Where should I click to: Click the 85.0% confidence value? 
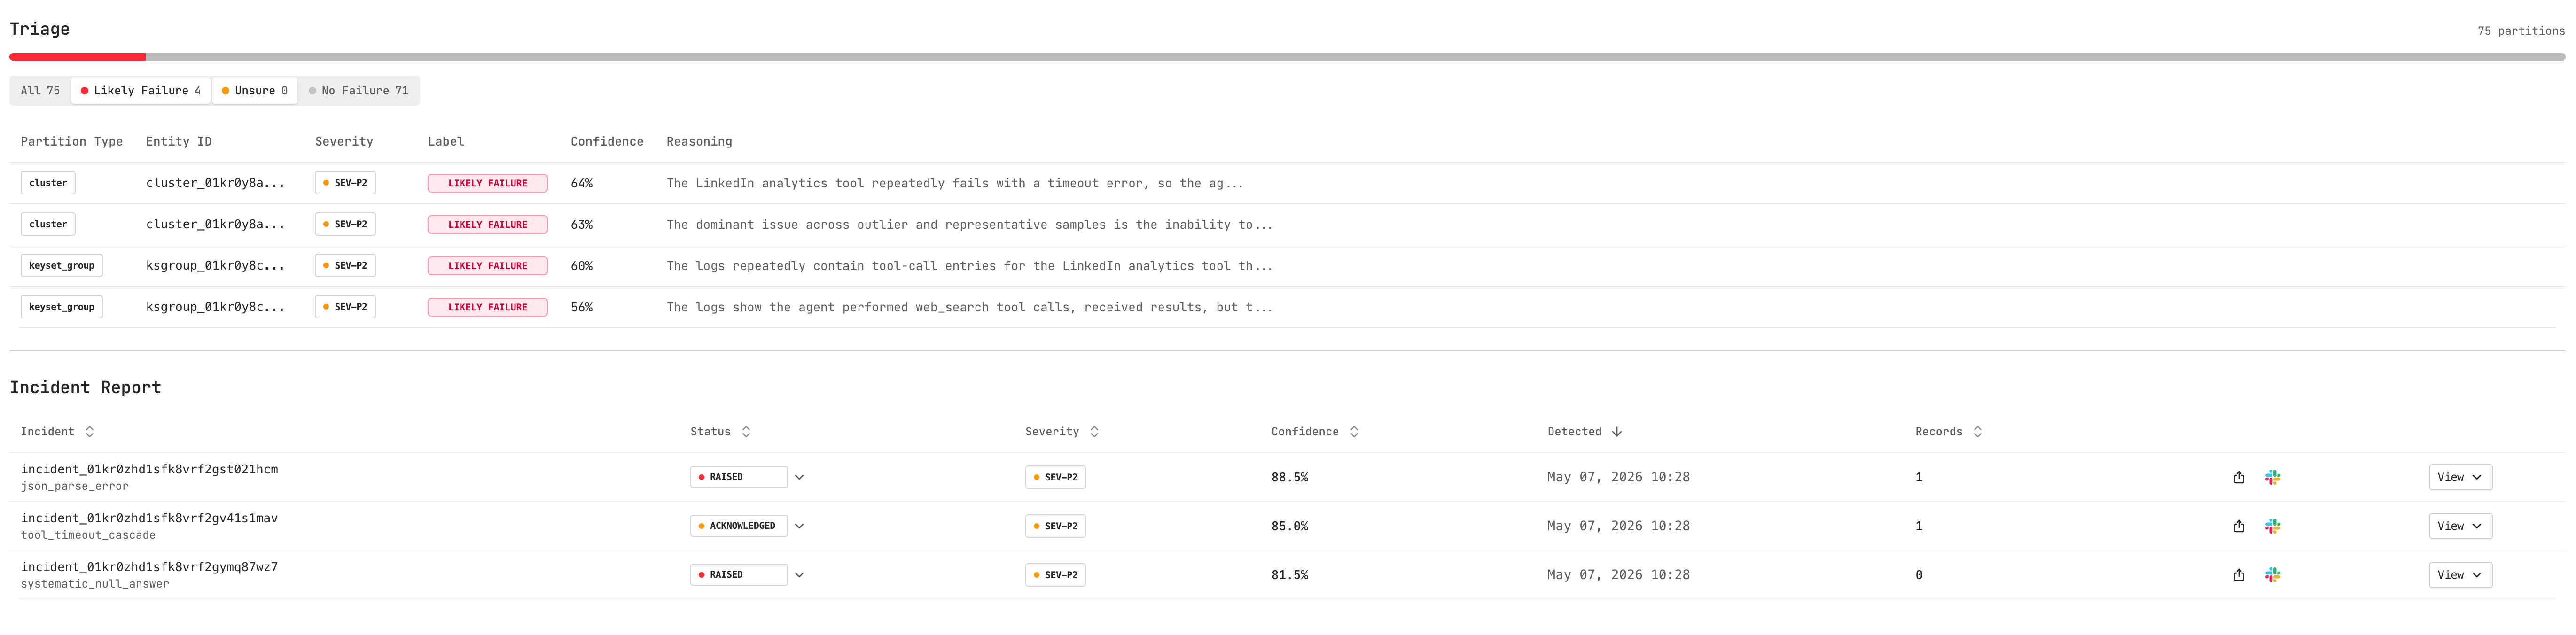1290,526
